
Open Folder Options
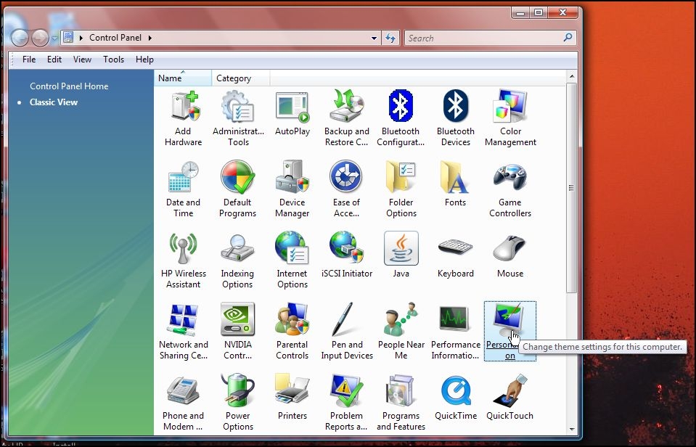[401, 189]
